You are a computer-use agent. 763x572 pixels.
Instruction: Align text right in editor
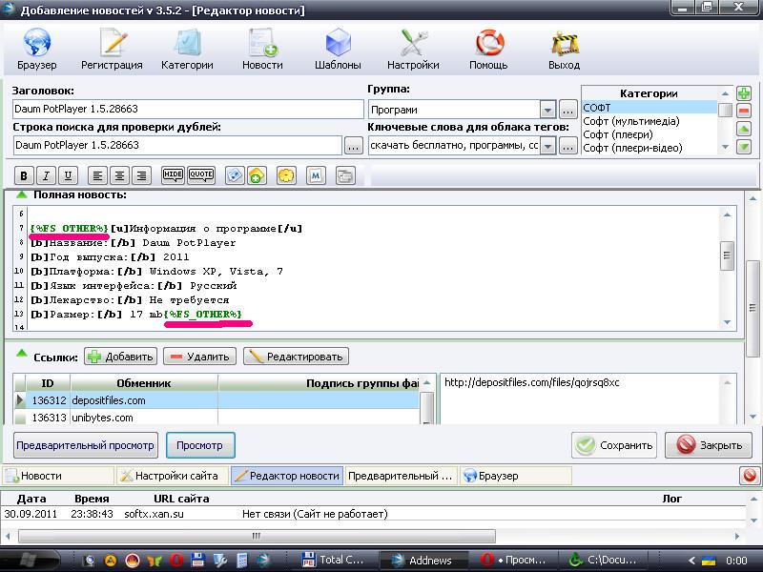[x=142, y=175]
